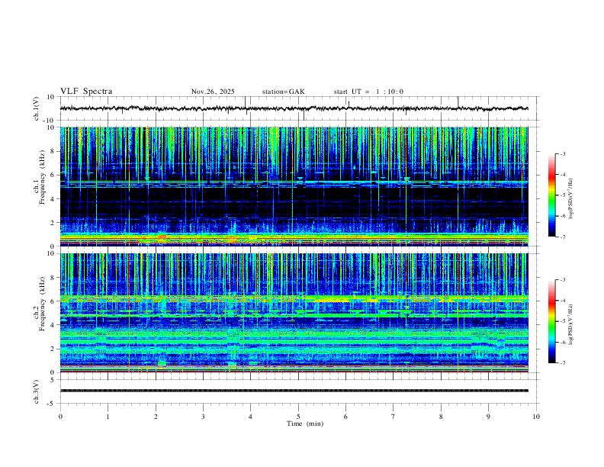Click the "ch.1(V)" axis label

coord(37,108)
